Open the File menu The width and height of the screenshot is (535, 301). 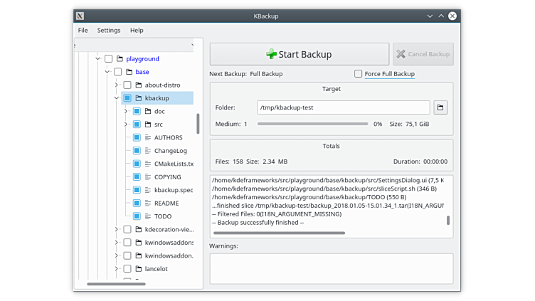(x=83, y=31)
